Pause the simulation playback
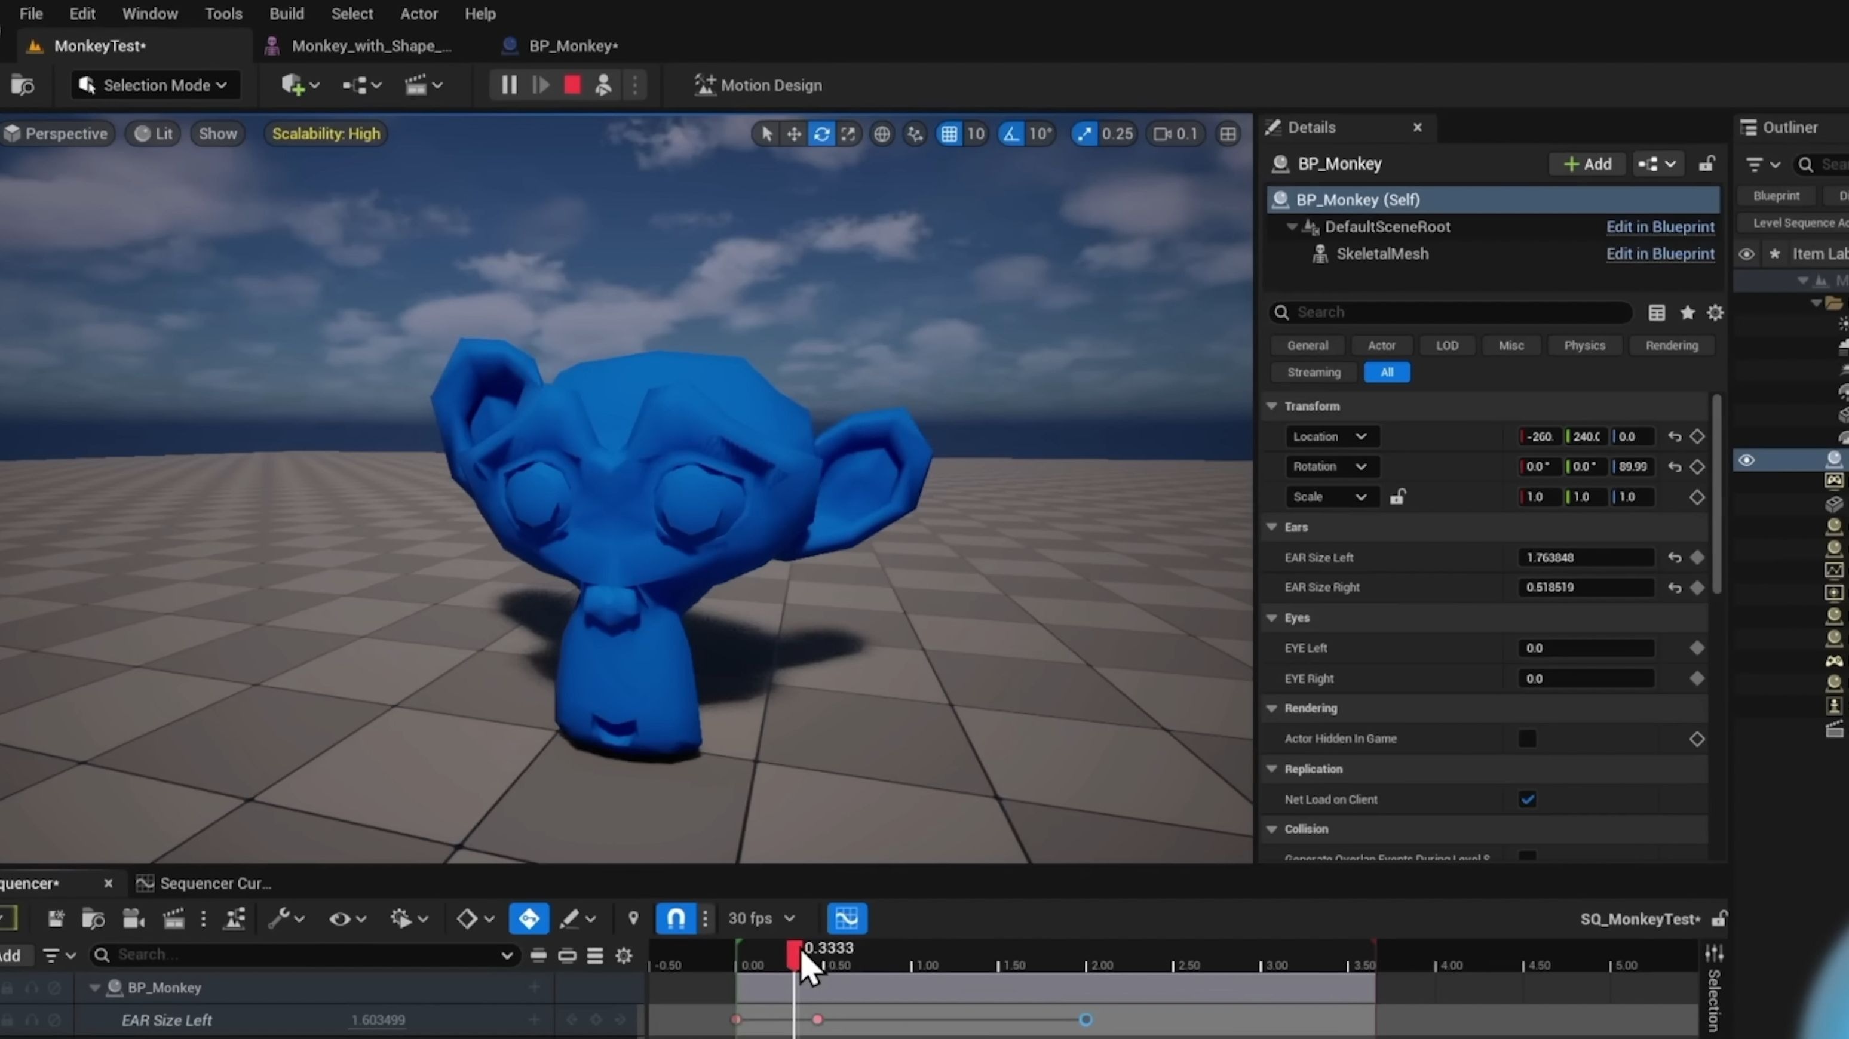The width and height of the screenshot is (1849, 1039). tap(508, 85)
